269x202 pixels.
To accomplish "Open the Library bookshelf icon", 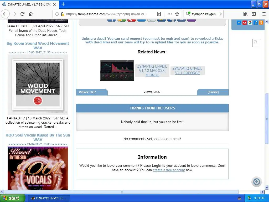I will point(245,14).
